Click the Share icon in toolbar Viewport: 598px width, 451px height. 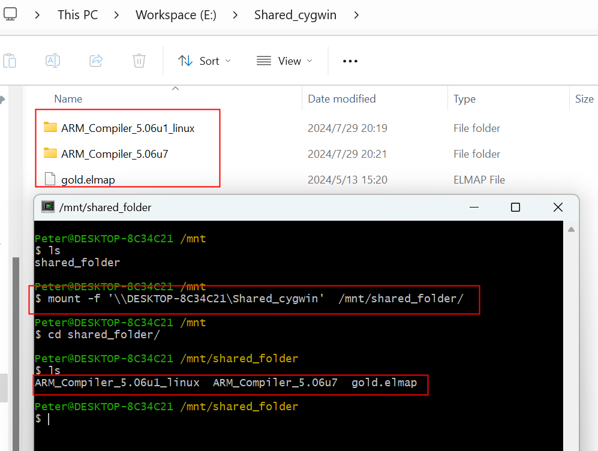tap(95, 61)
